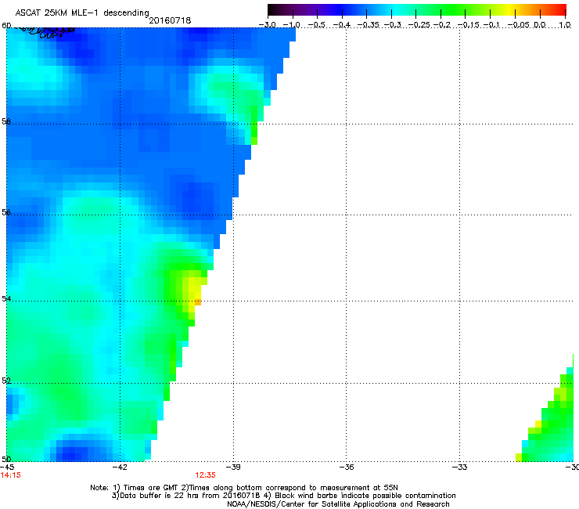Screen dimensions: 579x509
Task: Click the color bar label -0.25
Action: (419, 25)
